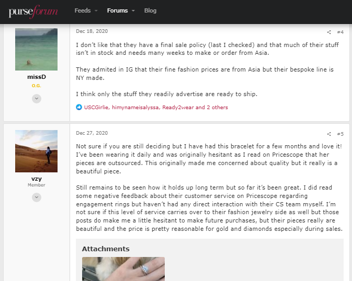Share post #5 via share icon
Screen dimensions: 352x281
329,134
